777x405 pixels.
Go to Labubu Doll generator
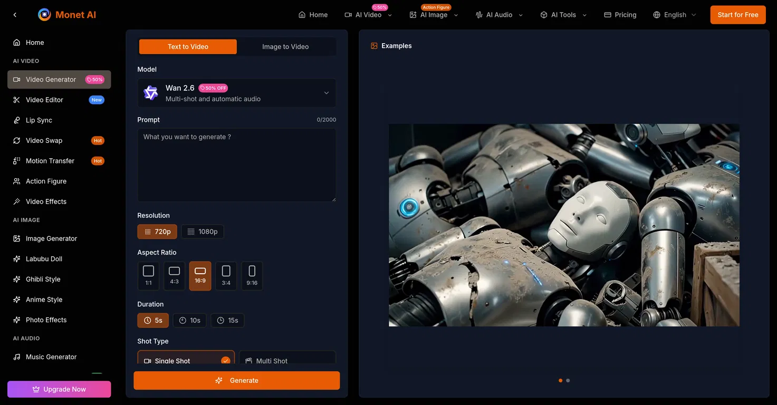44,259
